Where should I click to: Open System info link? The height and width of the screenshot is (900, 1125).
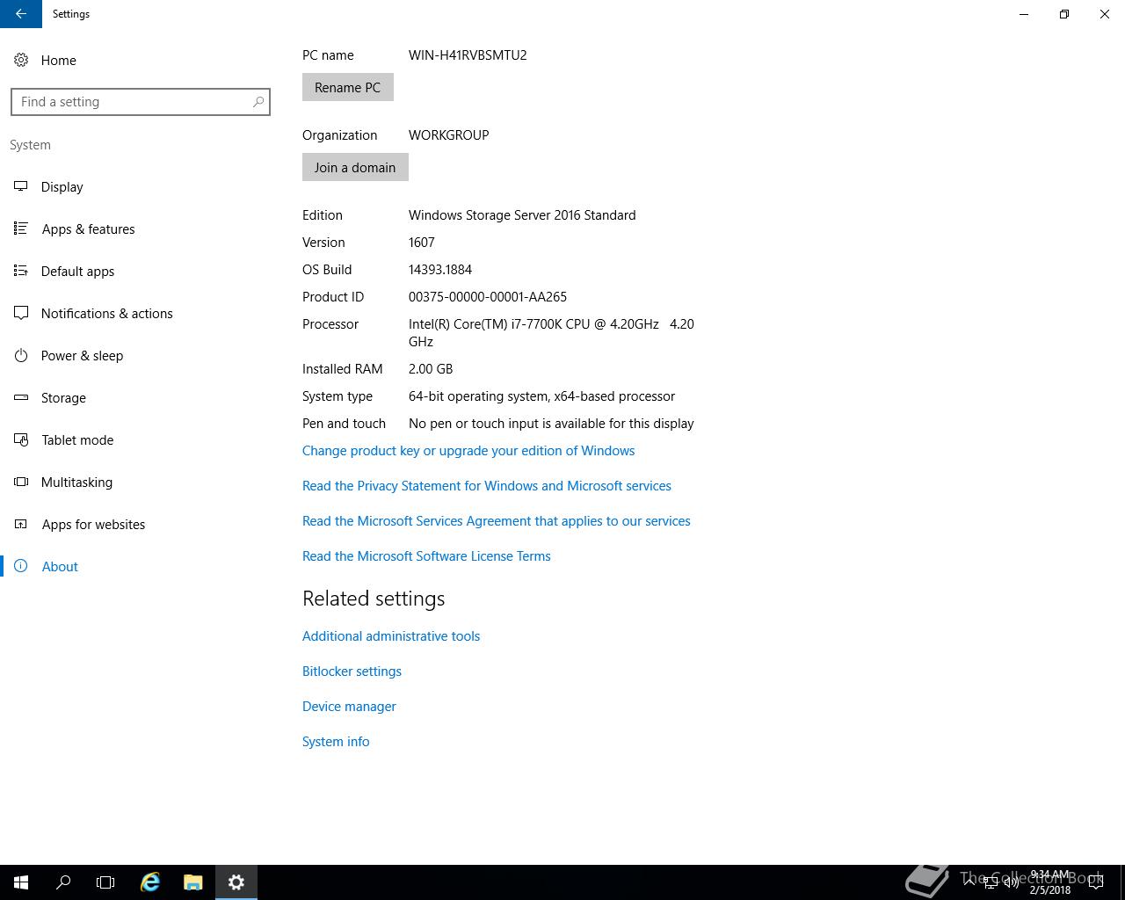(x=336, y=742)
